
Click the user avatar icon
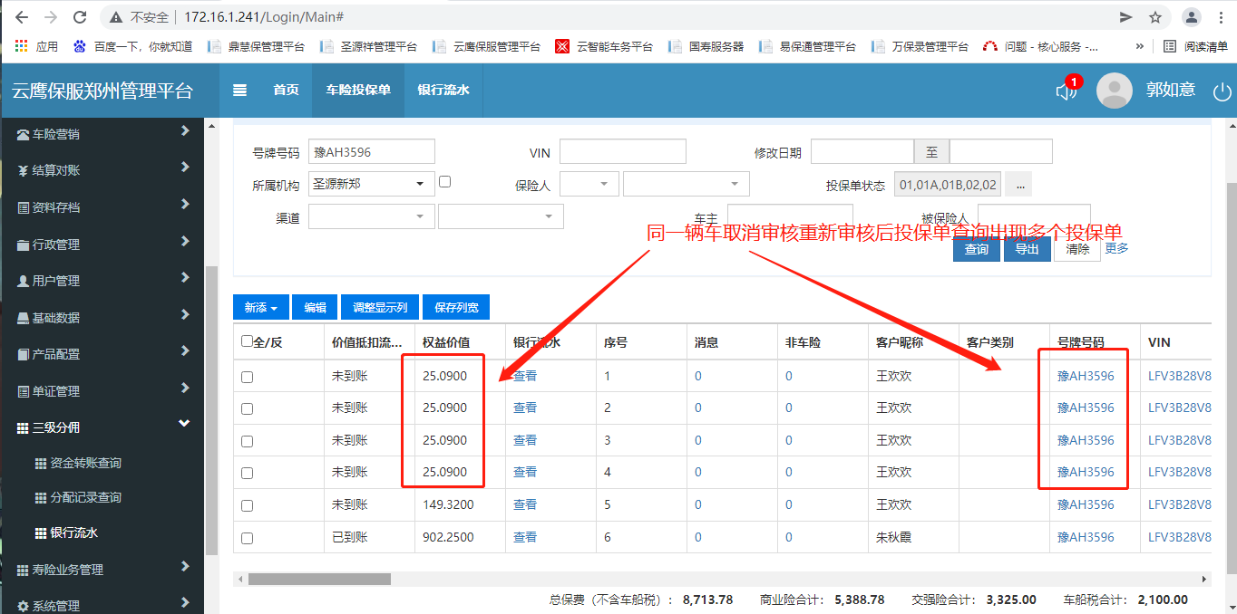(1115, 91)
